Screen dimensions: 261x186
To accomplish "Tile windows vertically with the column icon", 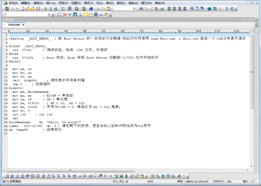I will pos(197,9).
